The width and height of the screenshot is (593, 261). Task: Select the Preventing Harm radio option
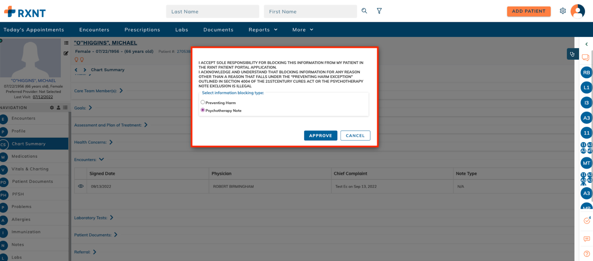[x=203, y=102]
